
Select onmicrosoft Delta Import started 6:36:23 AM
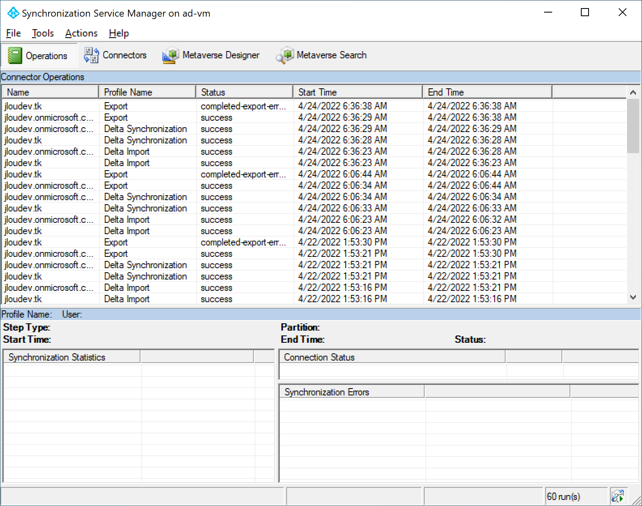pos(314,151)
